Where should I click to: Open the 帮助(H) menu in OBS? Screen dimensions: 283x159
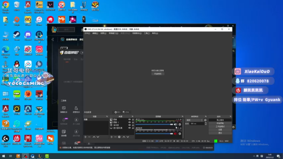coord(155,33)
